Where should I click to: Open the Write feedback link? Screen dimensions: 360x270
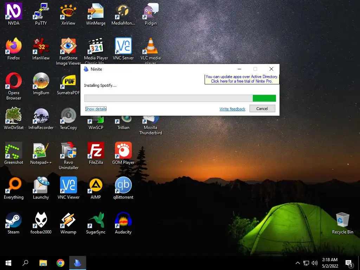coord(232,109)
